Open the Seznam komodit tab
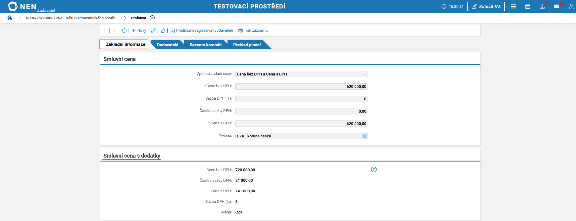 [205, 45]
